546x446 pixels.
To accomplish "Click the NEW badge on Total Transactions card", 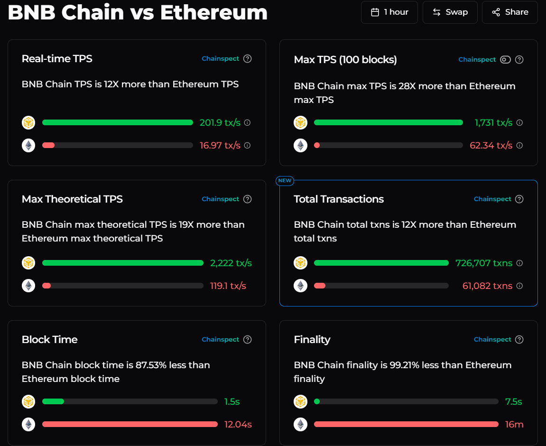I will click(285, 181).
